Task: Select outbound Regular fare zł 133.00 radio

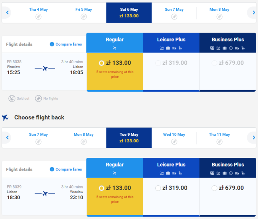Action: [x=102, y=63]
